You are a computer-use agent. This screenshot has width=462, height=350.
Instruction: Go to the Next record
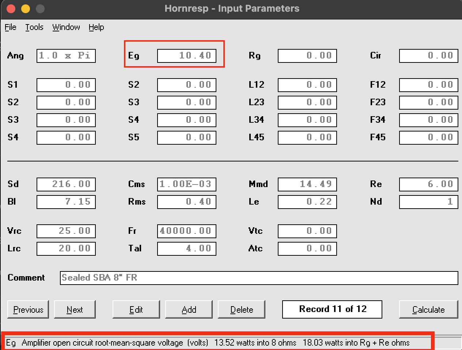[x=75, y=309]
